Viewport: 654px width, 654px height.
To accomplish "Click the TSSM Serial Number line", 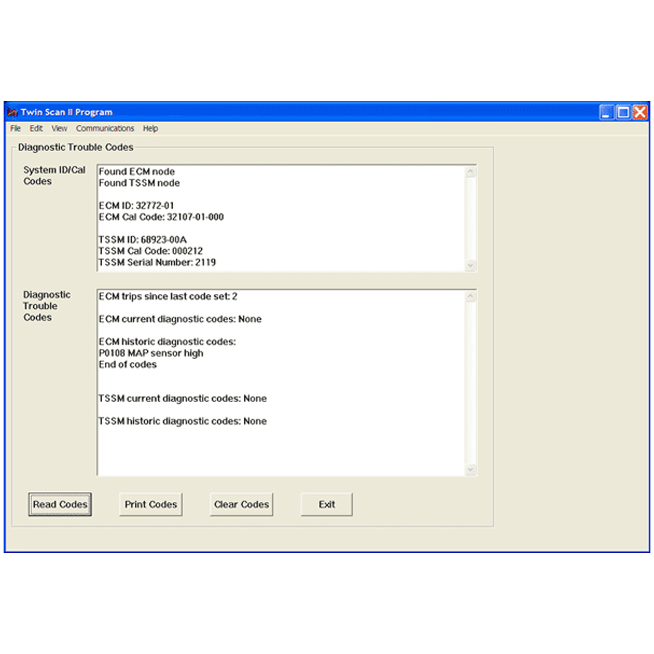I will pos(157,263).
